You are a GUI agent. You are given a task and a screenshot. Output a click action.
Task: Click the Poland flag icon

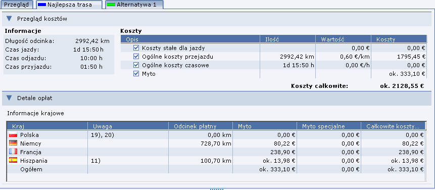tap(13, 135)
